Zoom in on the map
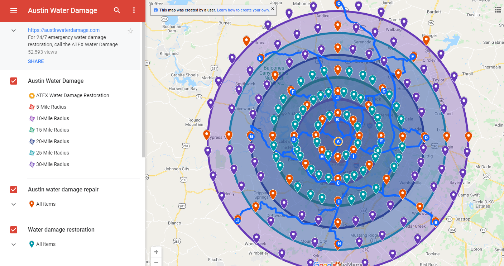504x266 pixels. (x=156, y=252)
